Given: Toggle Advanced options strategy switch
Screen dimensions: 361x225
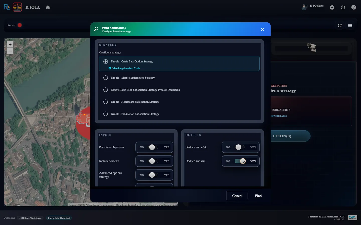Looking at the screenshot, I should click(154, 175).
